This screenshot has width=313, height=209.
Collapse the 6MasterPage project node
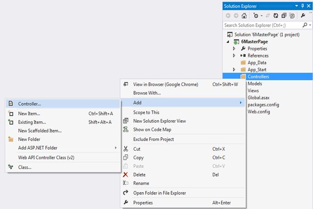click(228, 42)
